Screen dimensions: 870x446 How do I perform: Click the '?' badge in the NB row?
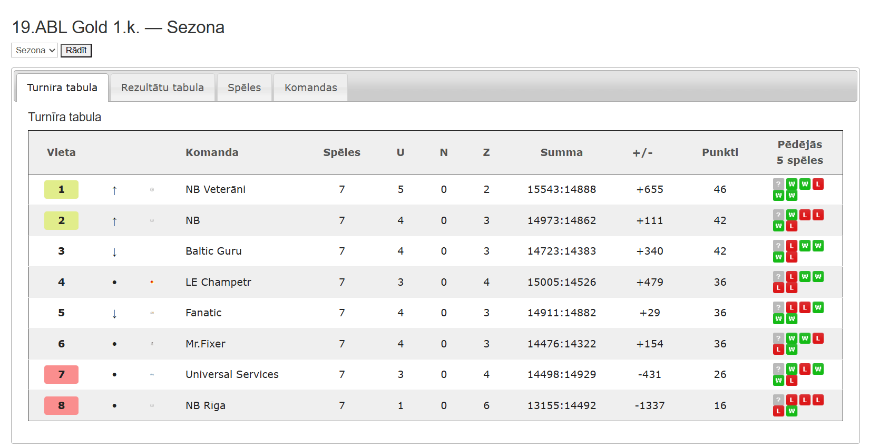point(778,215)
